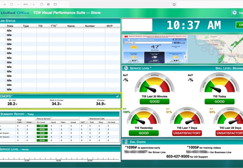
Task: Click the Number column header
Action: 90,26
